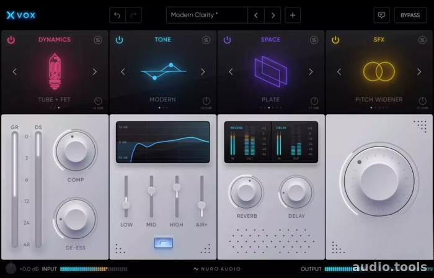The height and width of the screenshot is (278, 434).
Task: Open the Modern Clarity preset name menu
Action: coord(206,16)
